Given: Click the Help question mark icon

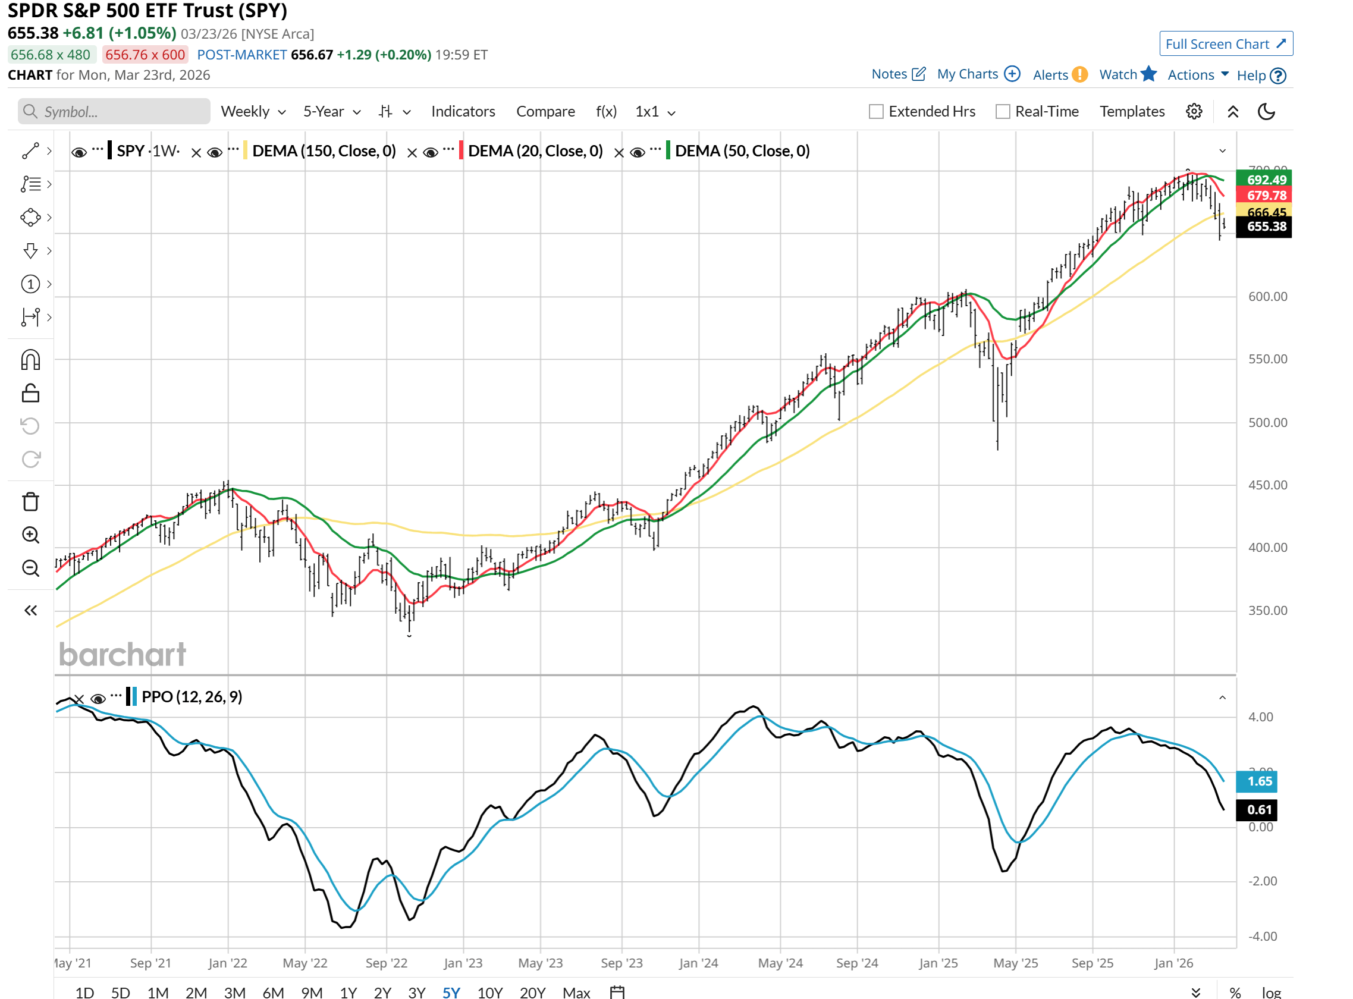Looking at the screenshot, I should (x=1277, y=76).
